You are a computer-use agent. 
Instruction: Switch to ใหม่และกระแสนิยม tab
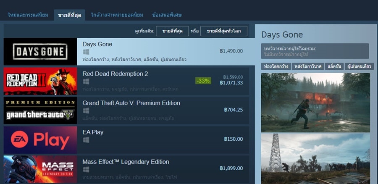pos(28,15)
